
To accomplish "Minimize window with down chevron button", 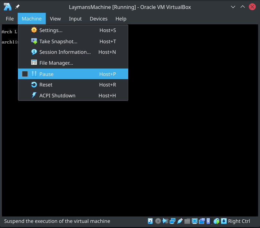I will (x=233, y=7).
